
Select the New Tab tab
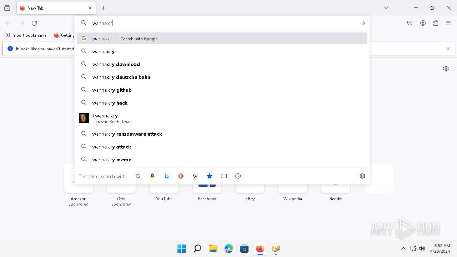[x=56, y=8]
